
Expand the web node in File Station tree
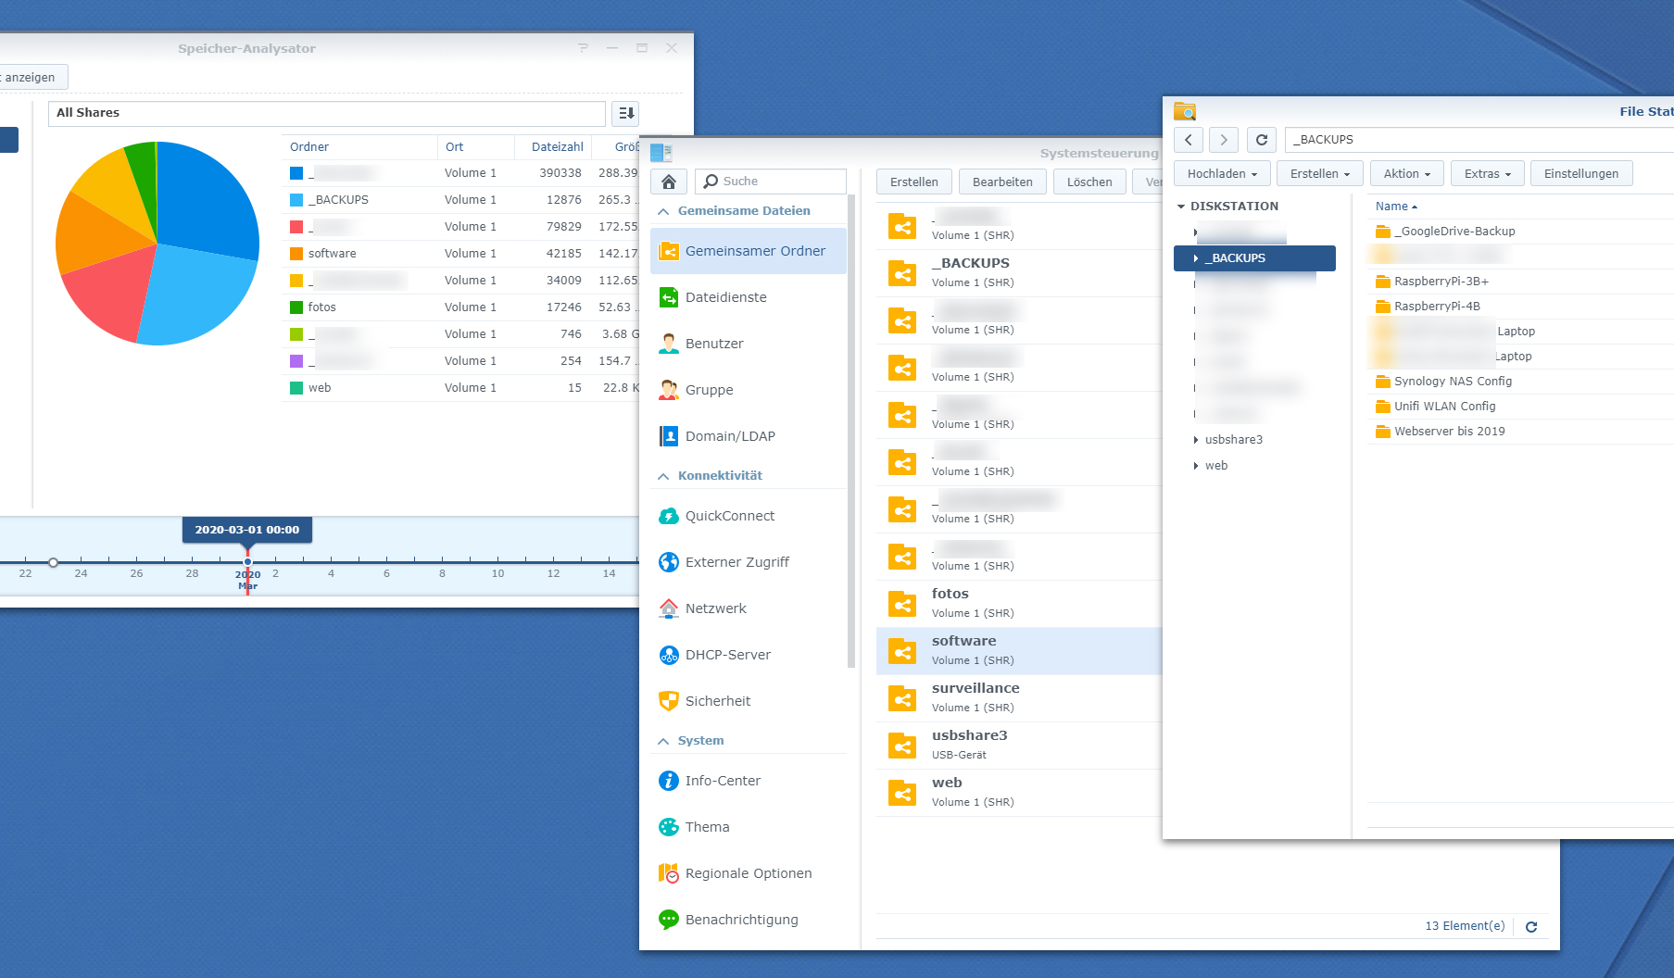pyautogui.click(x=1196, y=466)
